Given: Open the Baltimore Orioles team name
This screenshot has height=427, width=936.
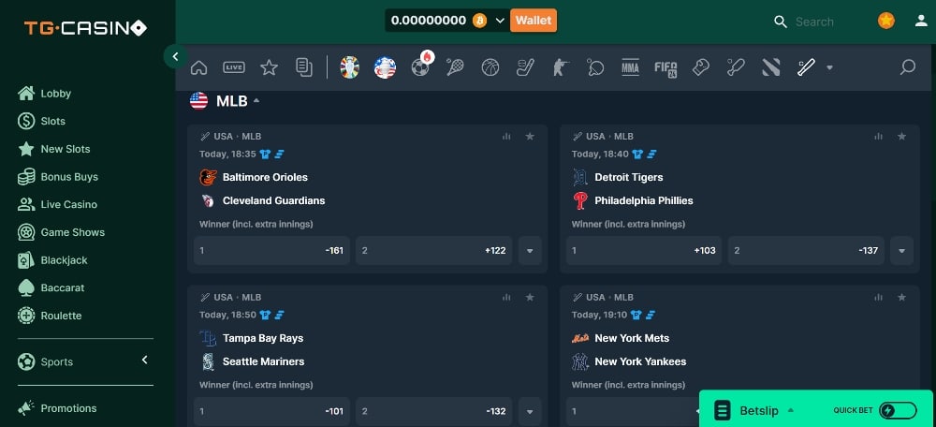Looking at the screenshot, I should [x=265, y=177].
